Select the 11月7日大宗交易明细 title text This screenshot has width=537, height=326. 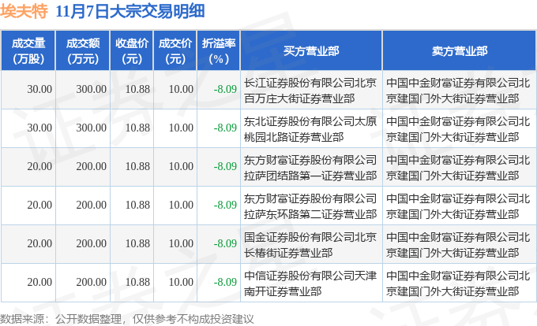click(x=130, y=11)
